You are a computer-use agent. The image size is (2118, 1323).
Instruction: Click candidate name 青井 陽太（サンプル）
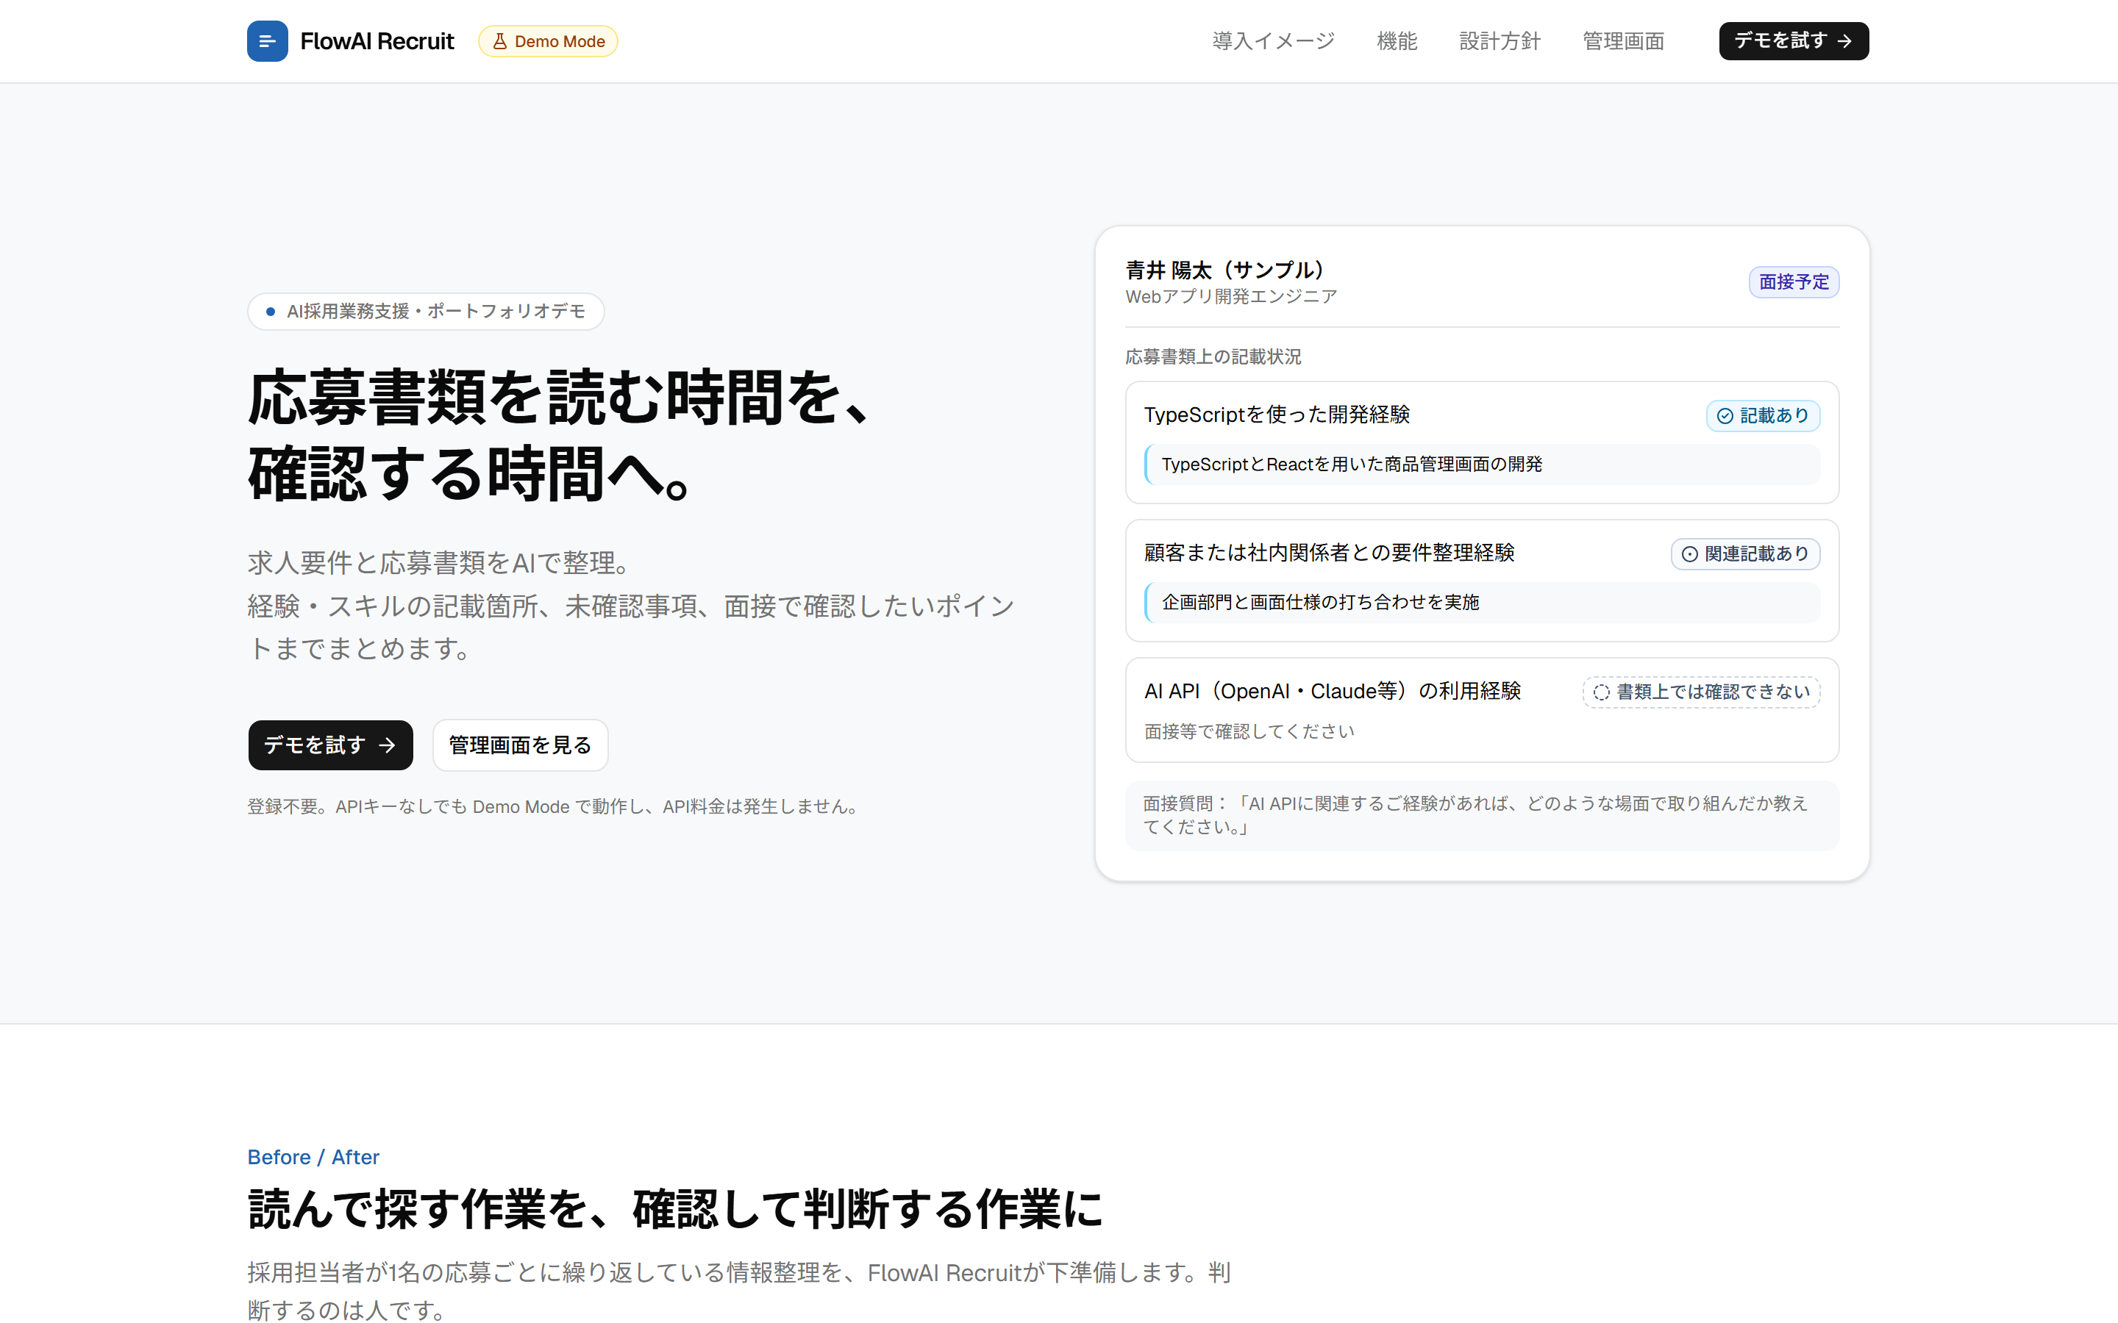coord(1225,270)
